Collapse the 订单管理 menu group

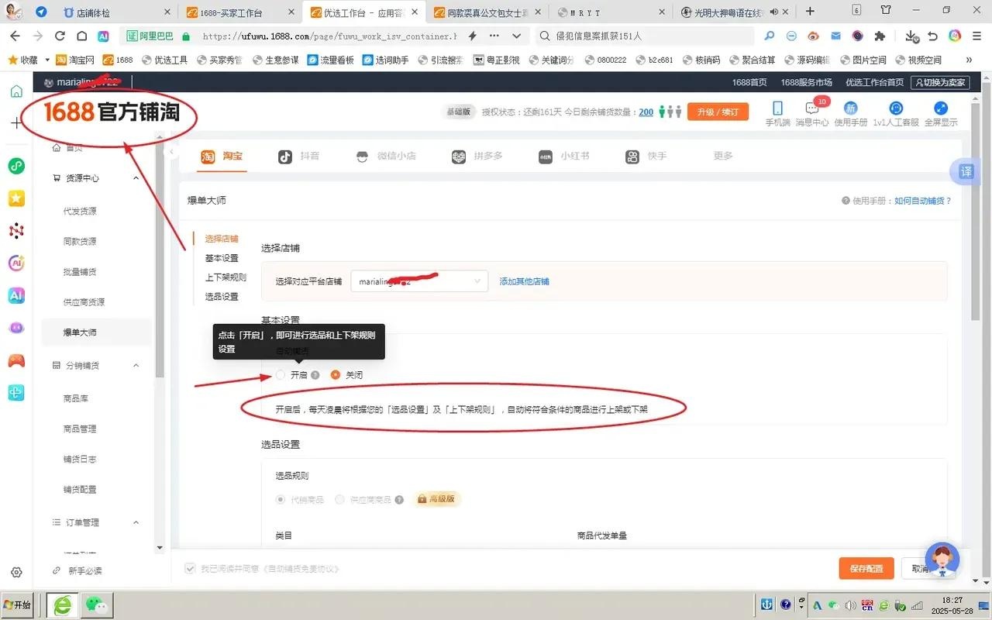pyautogui.click(x=136, y=522)
